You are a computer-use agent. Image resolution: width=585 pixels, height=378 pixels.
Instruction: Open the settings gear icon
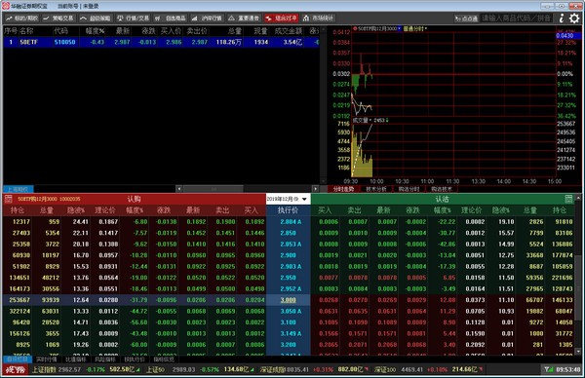click(574, 18)
